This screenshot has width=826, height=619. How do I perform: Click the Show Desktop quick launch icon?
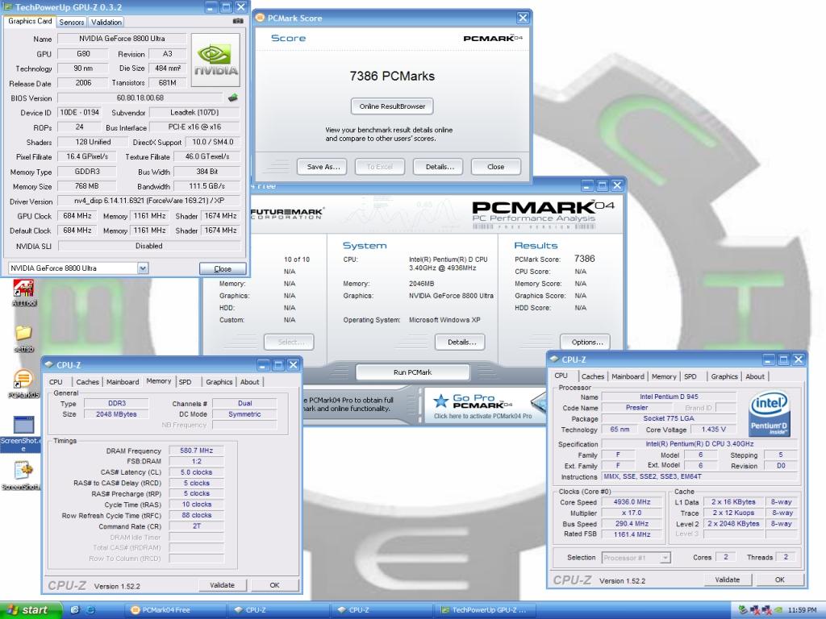pyautogui.click(x=75, y=609)
